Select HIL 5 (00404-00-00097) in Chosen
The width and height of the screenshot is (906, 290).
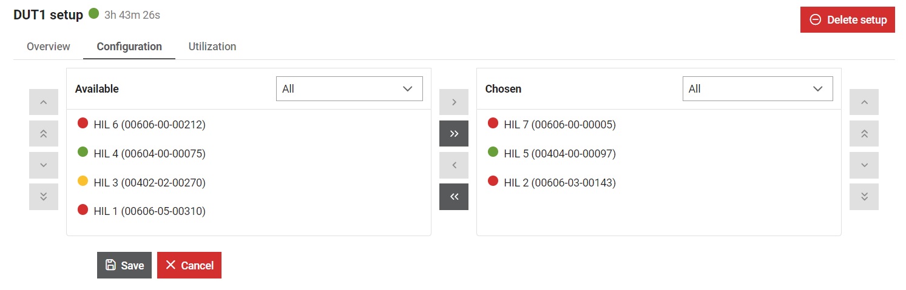tap(559, 154)
